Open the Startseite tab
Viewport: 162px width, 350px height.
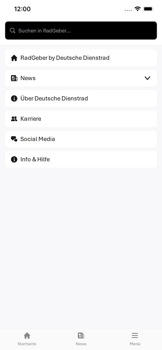(27, 339)
